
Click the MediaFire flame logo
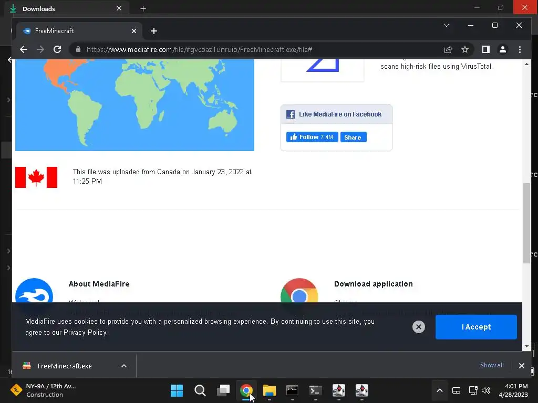(34, 290)
